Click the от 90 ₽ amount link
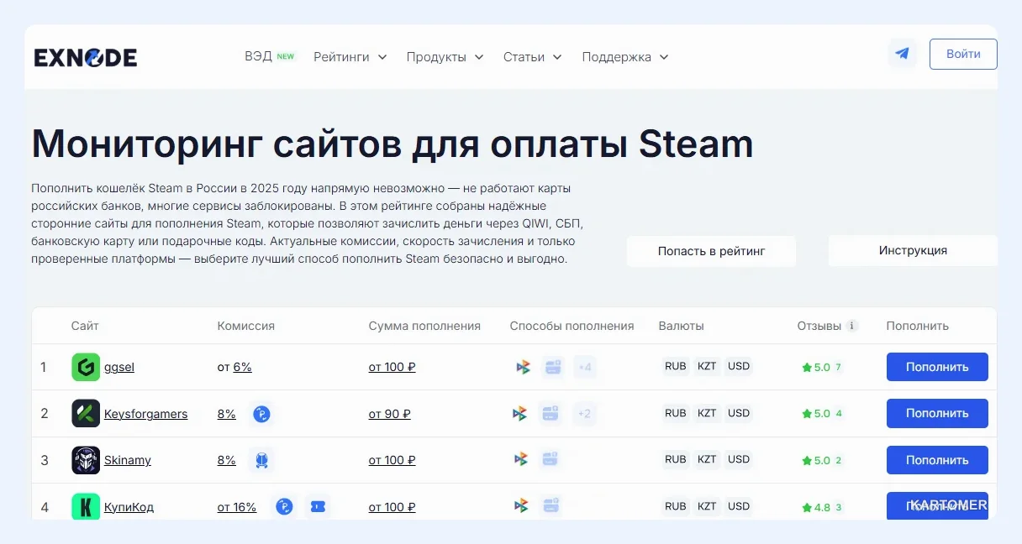The height and width of the screenshot is (544, 1022). click(390, 414)
